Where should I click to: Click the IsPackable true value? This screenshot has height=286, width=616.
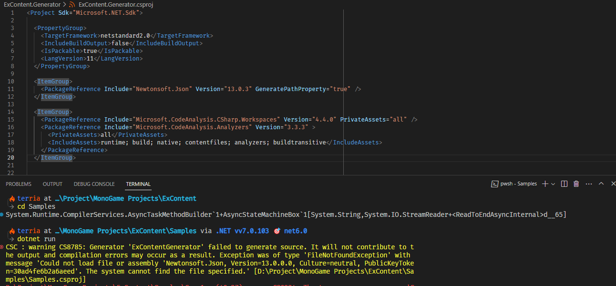click(x=90, y=51)
